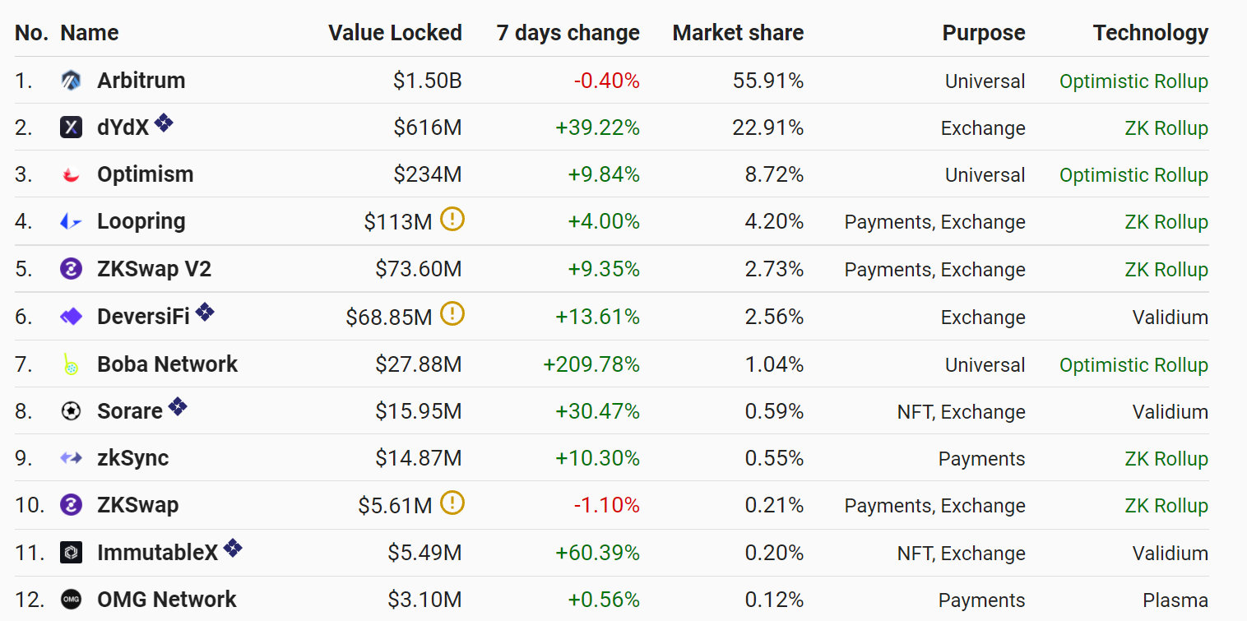Viewport: 1247px width, 621px height.
Task: Click DeversiFi's Validium technology label
Action: point(1171,317)
